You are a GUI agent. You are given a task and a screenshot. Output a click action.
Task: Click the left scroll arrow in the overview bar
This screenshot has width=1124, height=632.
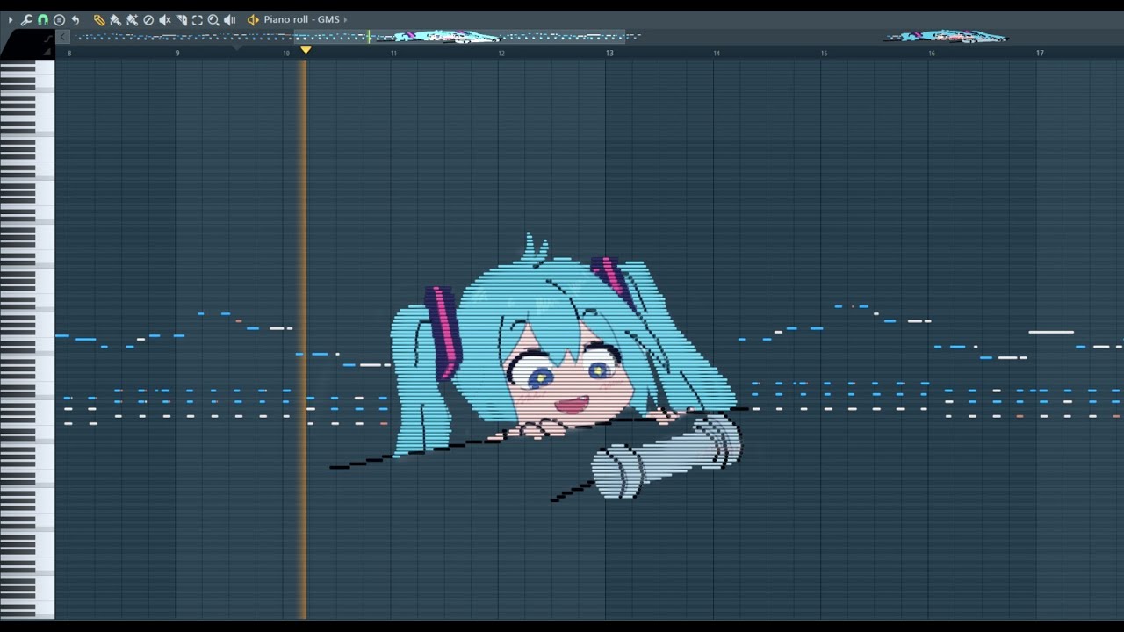(x=62, y=37)
